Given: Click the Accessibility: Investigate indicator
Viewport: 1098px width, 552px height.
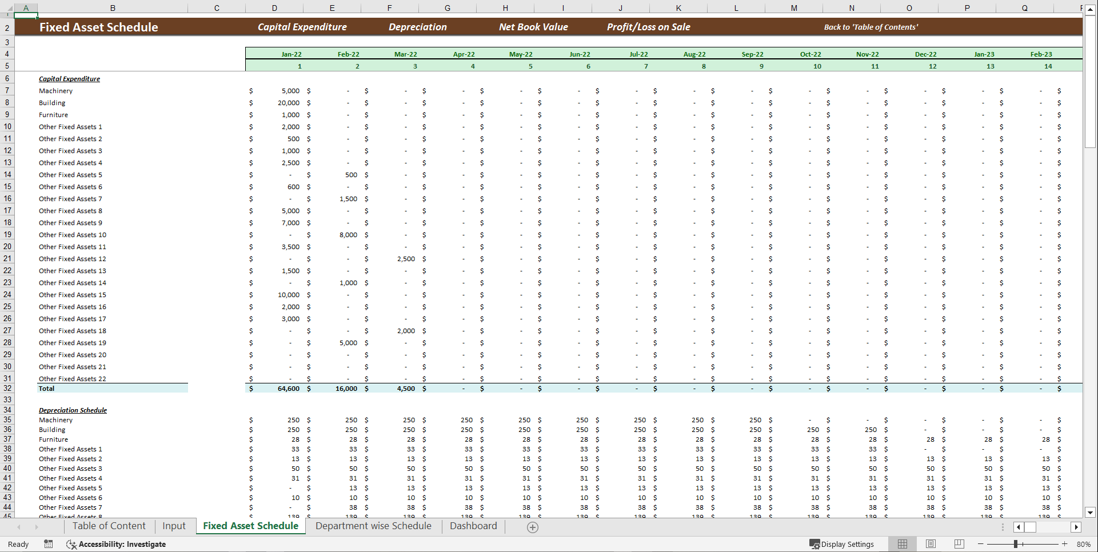Looking at the screenshot, I should tap(117, 544).
